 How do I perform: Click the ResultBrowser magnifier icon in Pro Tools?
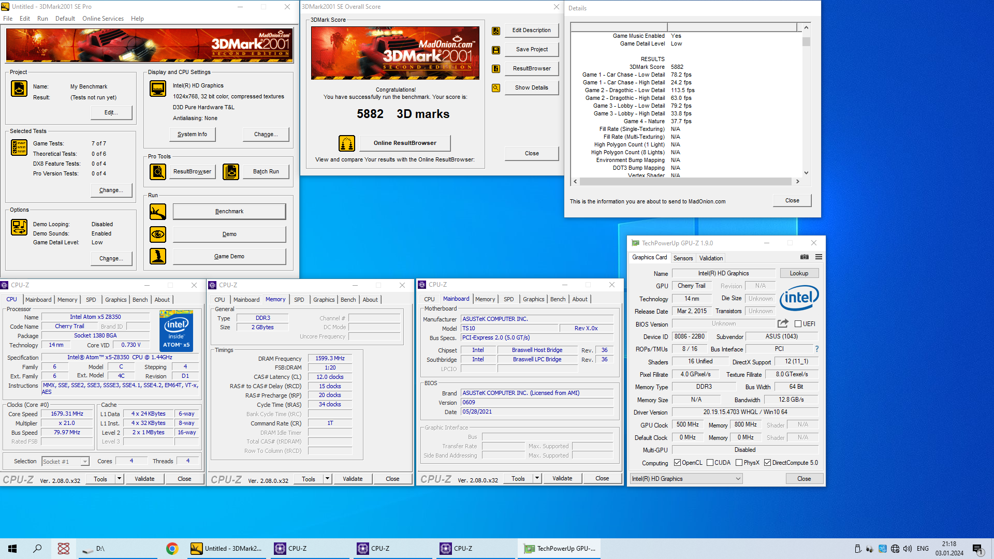tap(158, 171)
